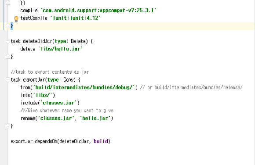Click fold end marker after deleteOldJar block
The height and width of the screenshot is (165, 255).
pos(7,57)
